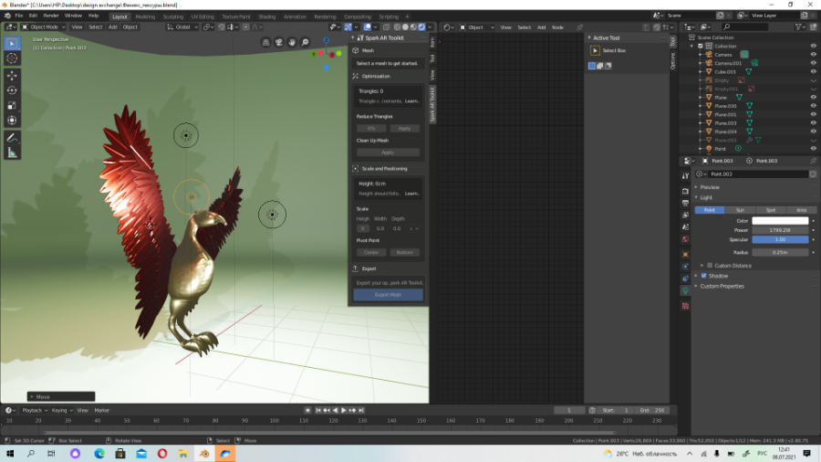Open the Object Data light properties tab
The height and width of the screenshot is (462, 821).
click(x=685, y=290)
